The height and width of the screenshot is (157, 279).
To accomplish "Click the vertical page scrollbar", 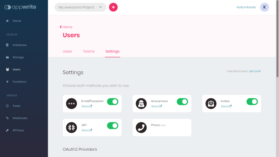I will click(277, 39).
